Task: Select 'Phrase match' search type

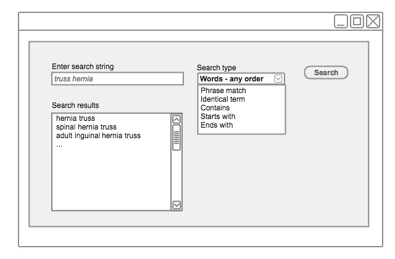Action: (x=223, y=91)
